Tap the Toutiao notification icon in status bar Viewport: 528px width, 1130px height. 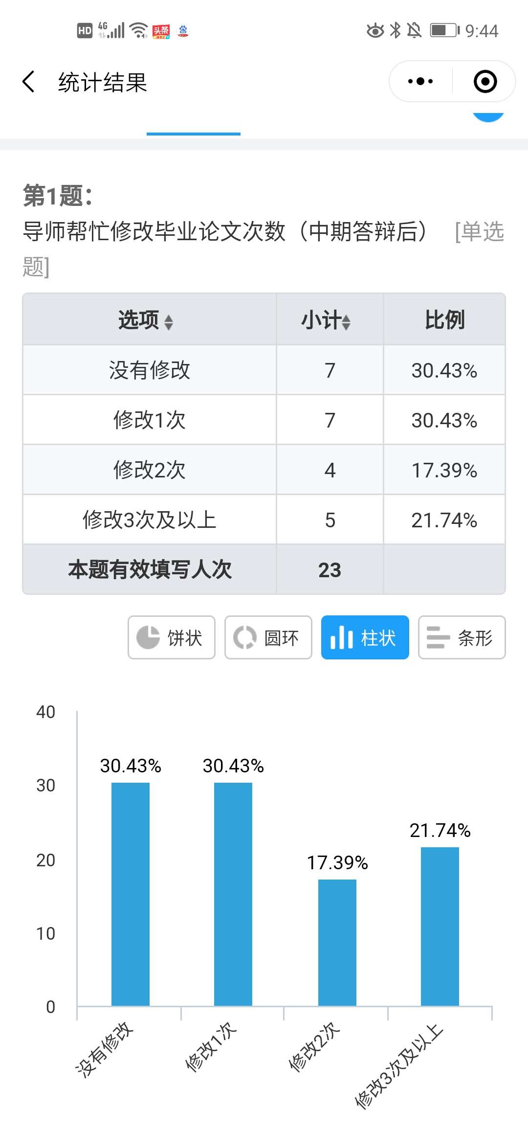point(161,31)
